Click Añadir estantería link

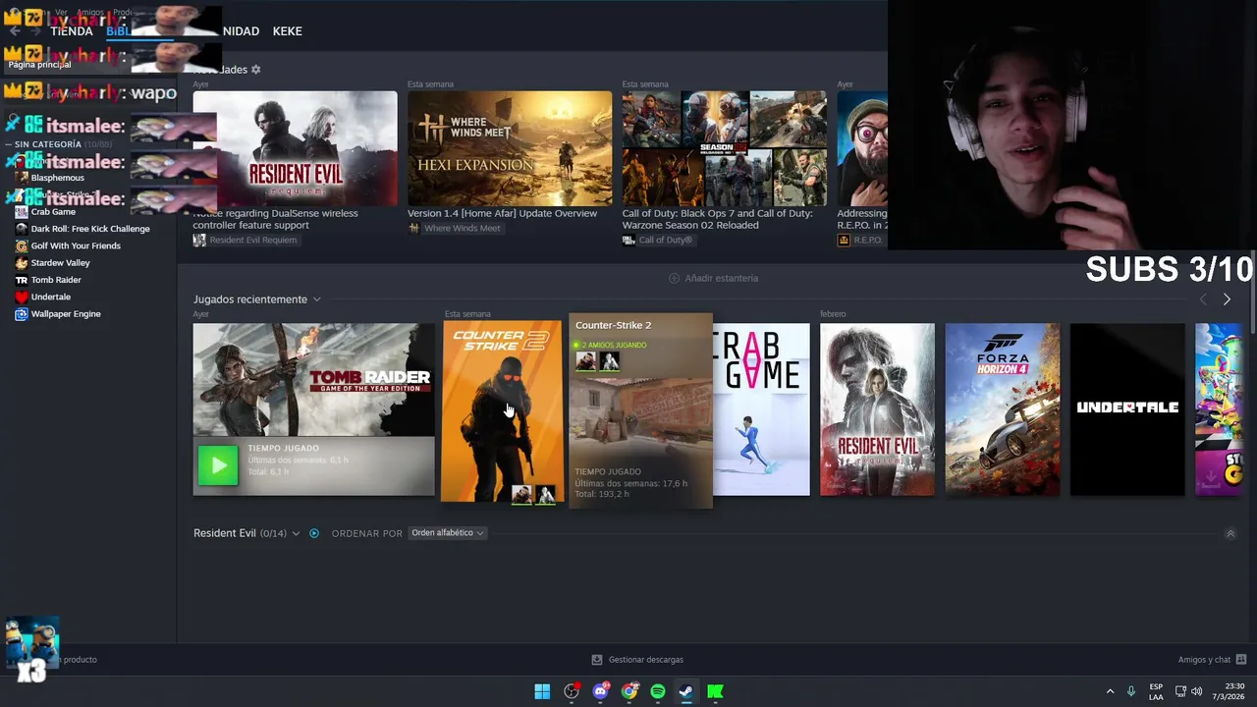pos(721,278)
